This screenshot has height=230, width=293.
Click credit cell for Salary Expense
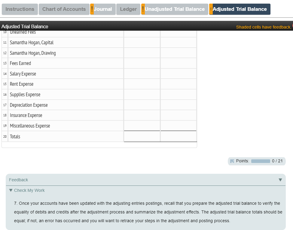pyautogui.click(x=179, y=74)
